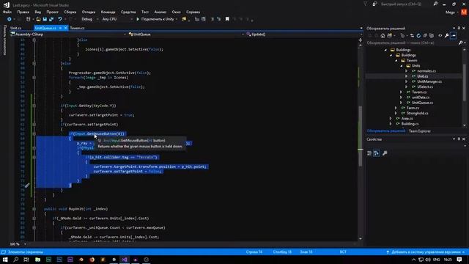Click the undo toolbar icon
469x264 pixels.
(x=60, y=19)
